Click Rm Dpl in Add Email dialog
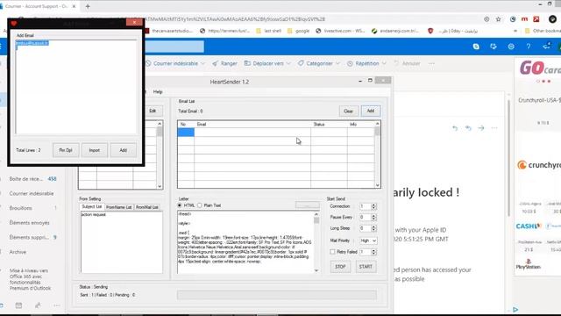 66,150
